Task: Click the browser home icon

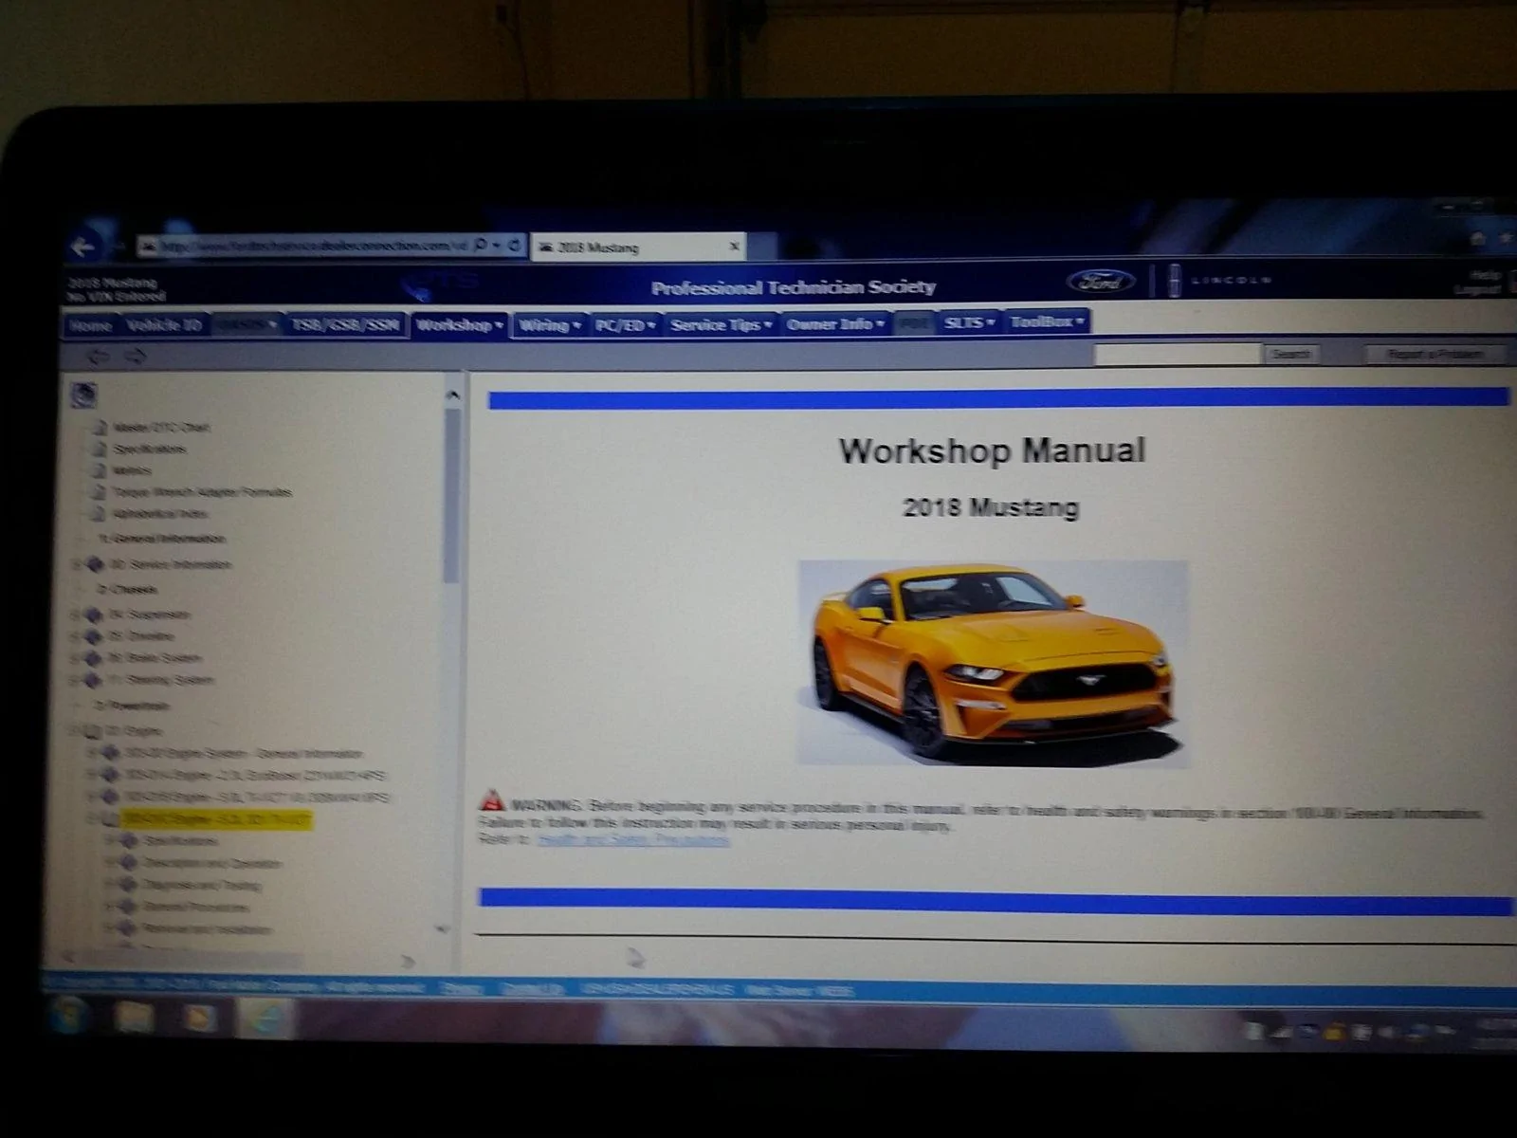Action: coord(1477,239)
